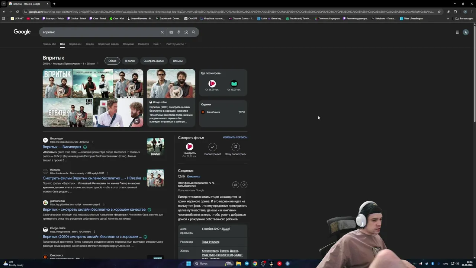Select the В ролях chip
The image size is (476, 268).
130,61
